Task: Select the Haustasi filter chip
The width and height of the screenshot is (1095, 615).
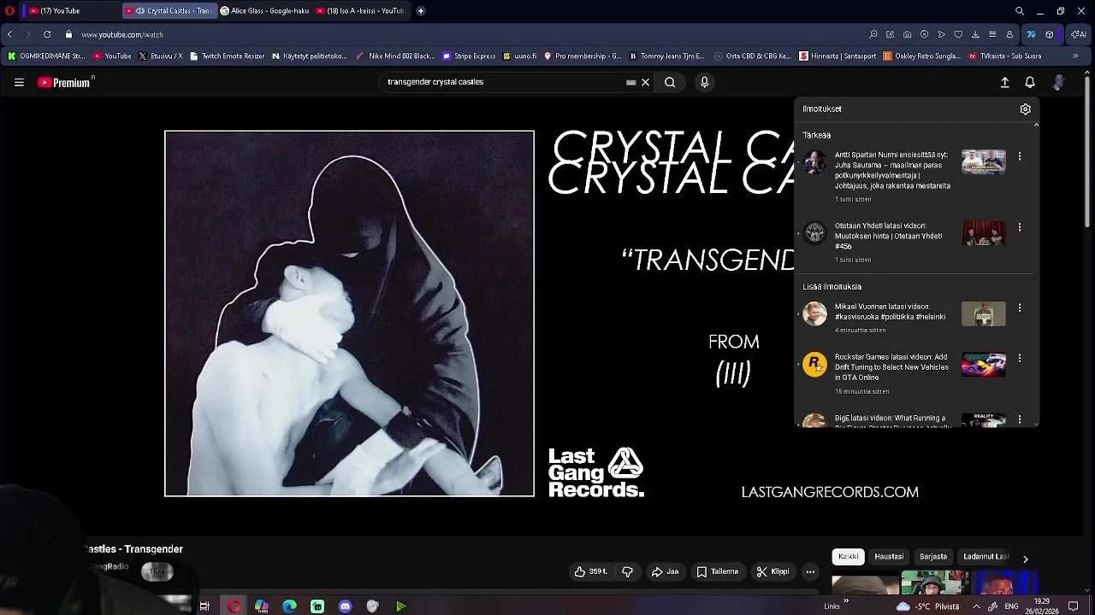Action: click(x=889, y=557)
